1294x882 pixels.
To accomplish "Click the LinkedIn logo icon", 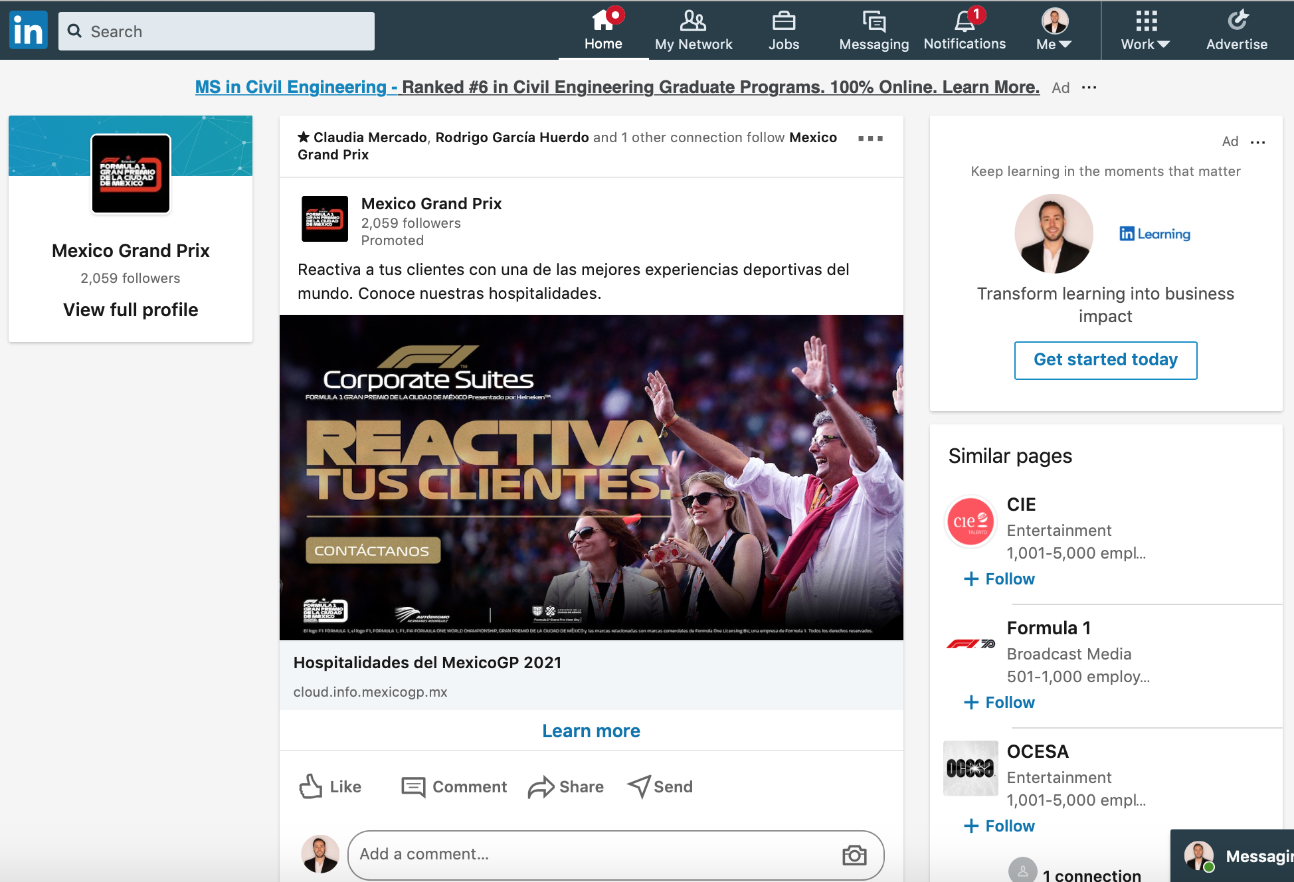I will (x=29, y=31).
